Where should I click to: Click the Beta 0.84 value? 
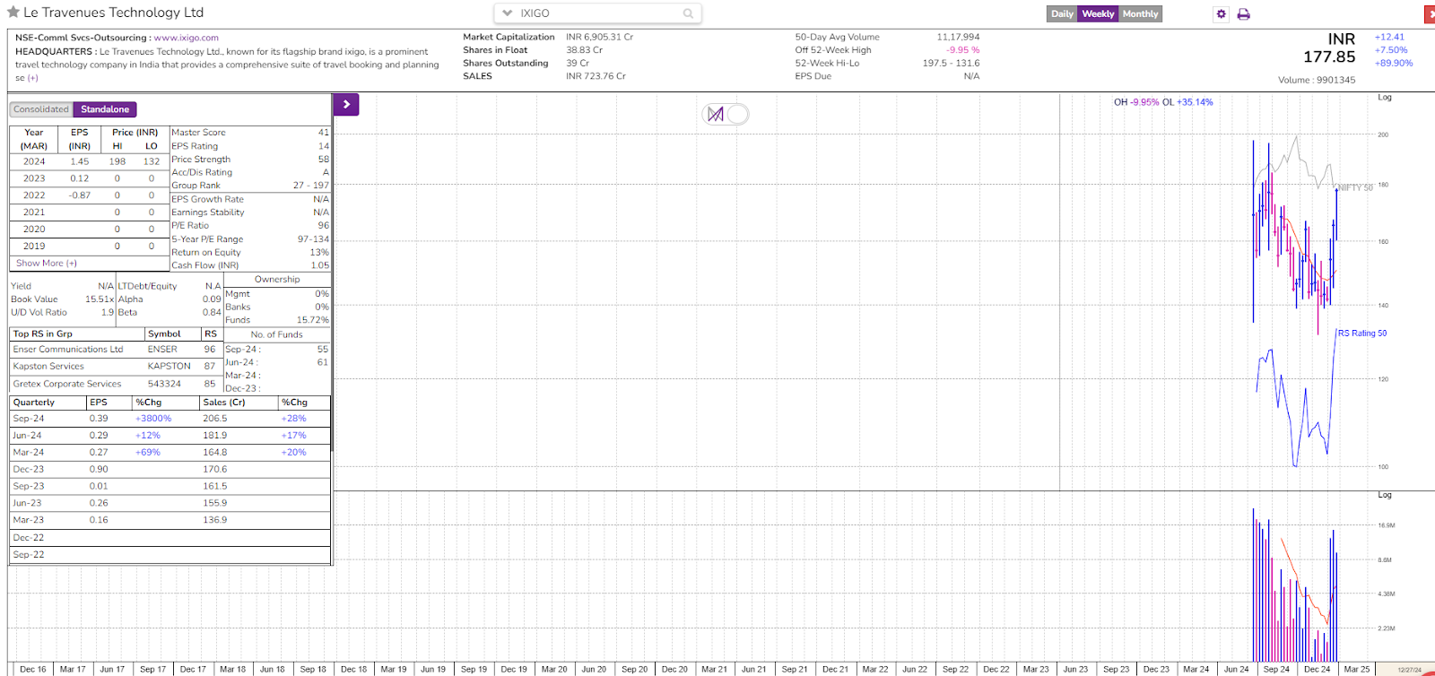click(212, 313)
